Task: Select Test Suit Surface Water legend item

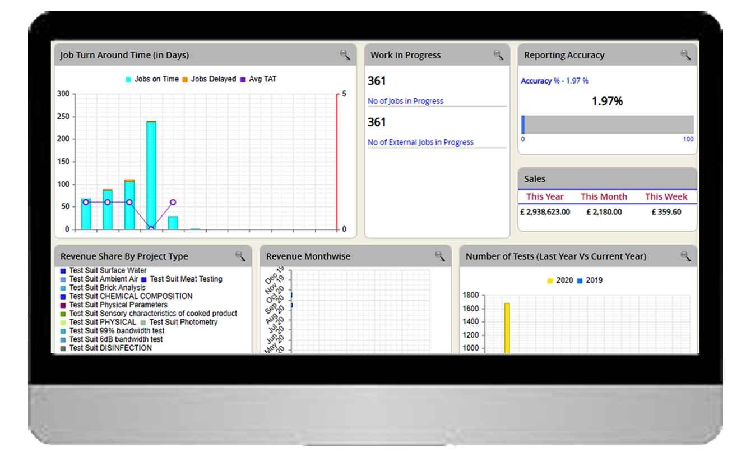Action: tap(104, 270)
